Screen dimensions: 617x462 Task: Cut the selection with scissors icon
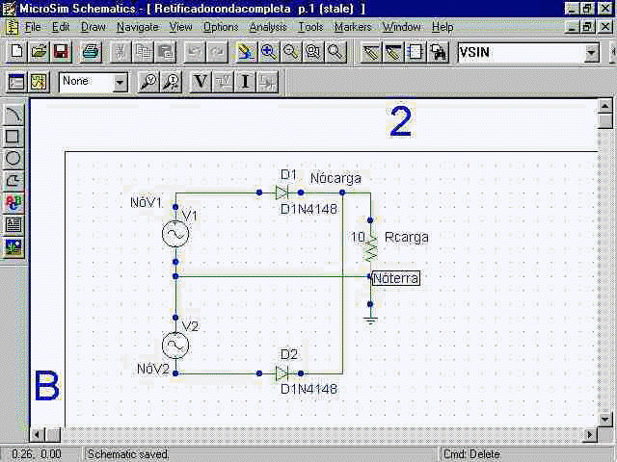point(121,52)
